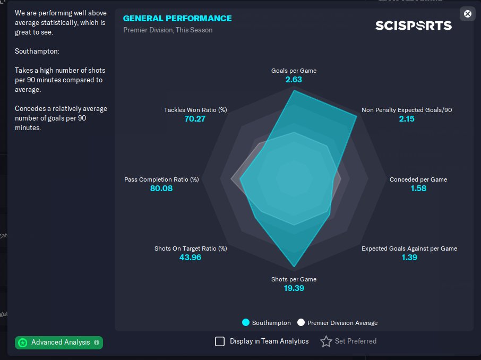Click the Set Preferred label
The width and height of the screenshot is (481, 360).
(356, 341)
